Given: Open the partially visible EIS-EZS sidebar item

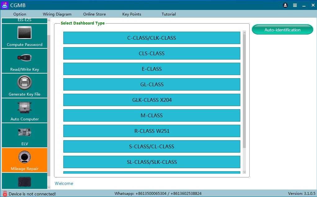Looking at the screenshot, I should [x=25, y=20].
